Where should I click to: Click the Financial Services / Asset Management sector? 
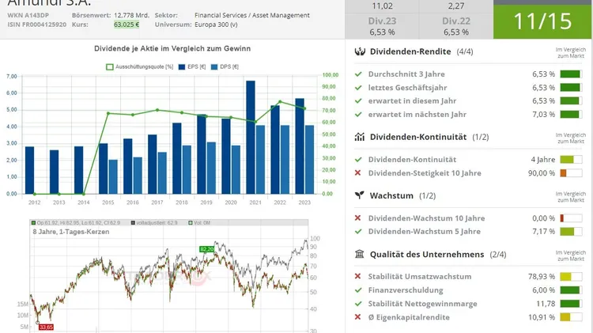click(x=252, y=16)
